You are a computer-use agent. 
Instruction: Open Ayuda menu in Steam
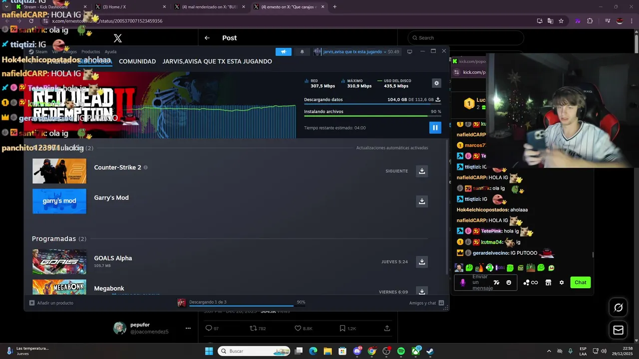110,52
